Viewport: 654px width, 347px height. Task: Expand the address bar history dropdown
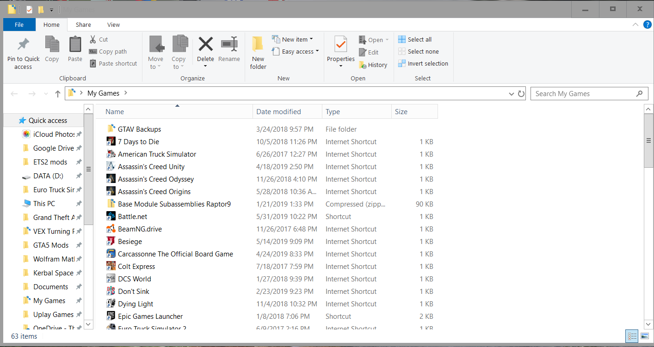(x=512, y=94)
